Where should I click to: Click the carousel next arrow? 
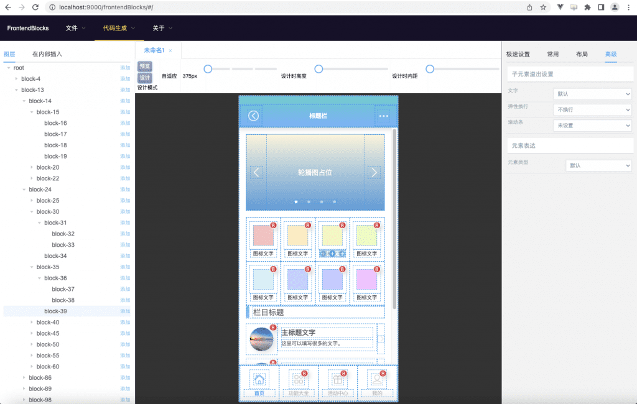374,173
